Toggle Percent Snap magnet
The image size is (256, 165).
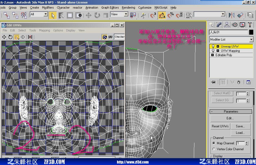[171, 16]
